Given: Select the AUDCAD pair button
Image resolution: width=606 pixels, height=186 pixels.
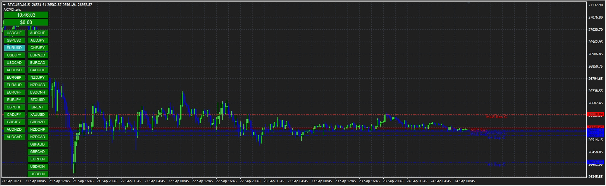Looking at the screenshot, I should (15, 137).
